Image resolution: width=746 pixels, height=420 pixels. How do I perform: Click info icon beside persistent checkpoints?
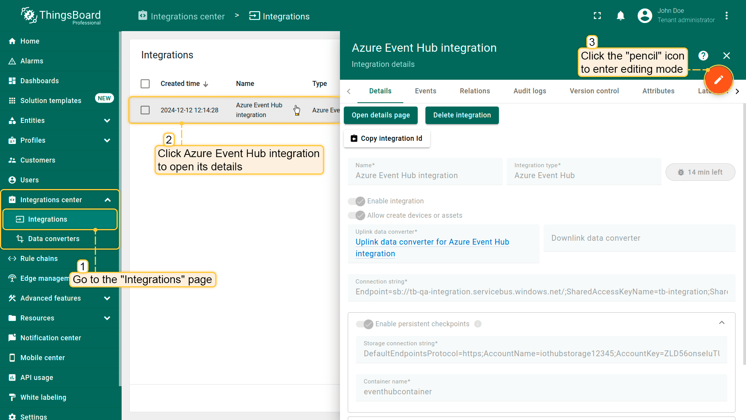coord(478,324)
